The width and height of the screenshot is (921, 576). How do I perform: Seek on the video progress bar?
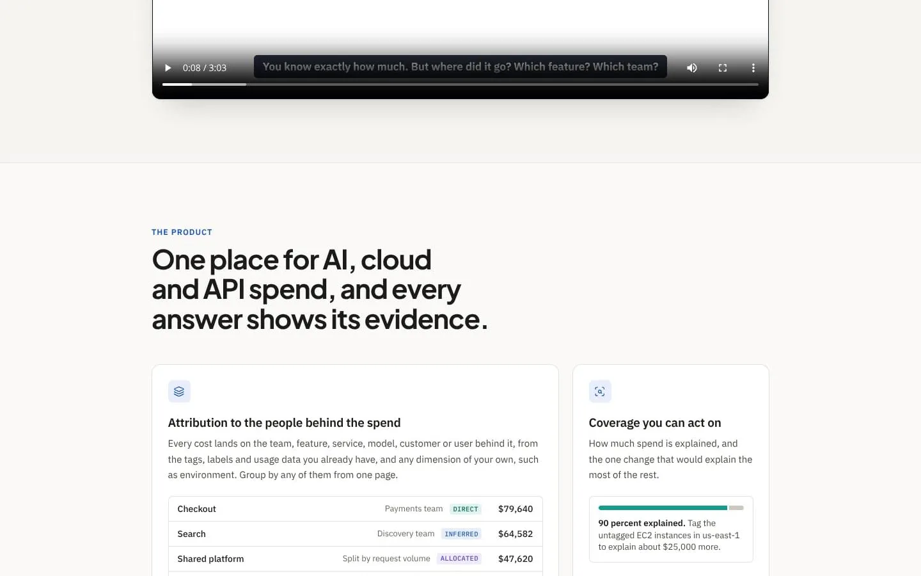coord(460,84)
